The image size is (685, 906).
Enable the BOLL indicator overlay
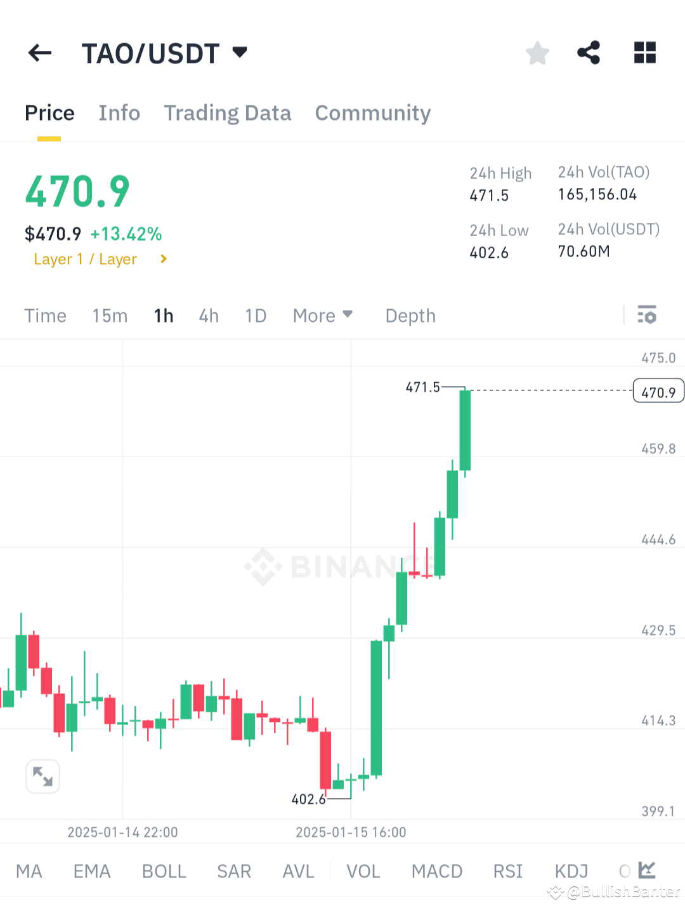pos(164,871)
